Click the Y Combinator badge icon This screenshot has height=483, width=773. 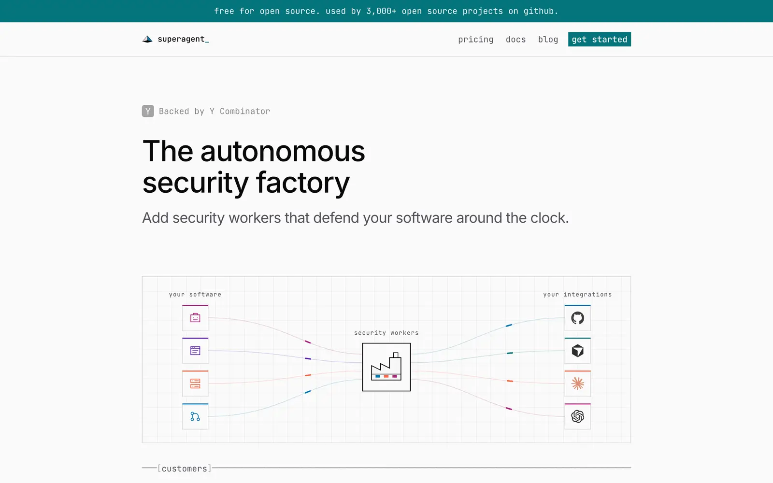[x=148, y=111]
